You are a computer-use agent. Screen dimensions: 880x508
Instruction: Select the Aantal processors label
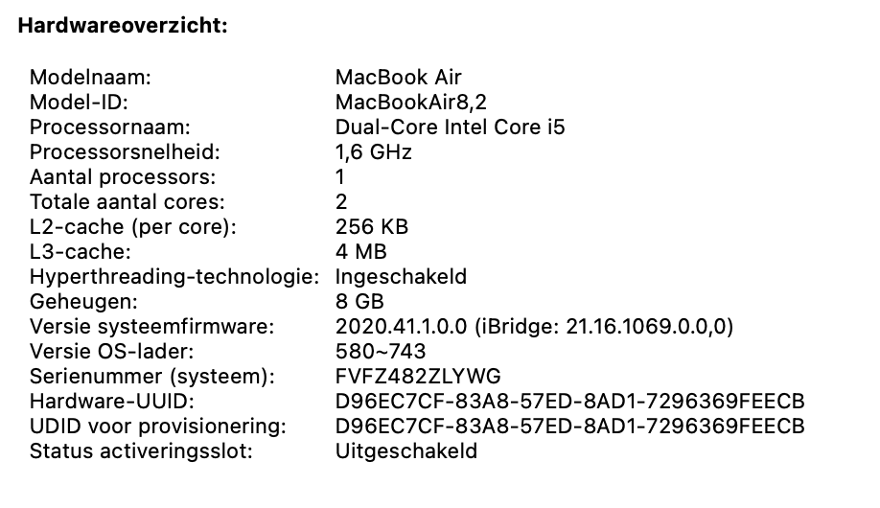click(x=123, y=177)
